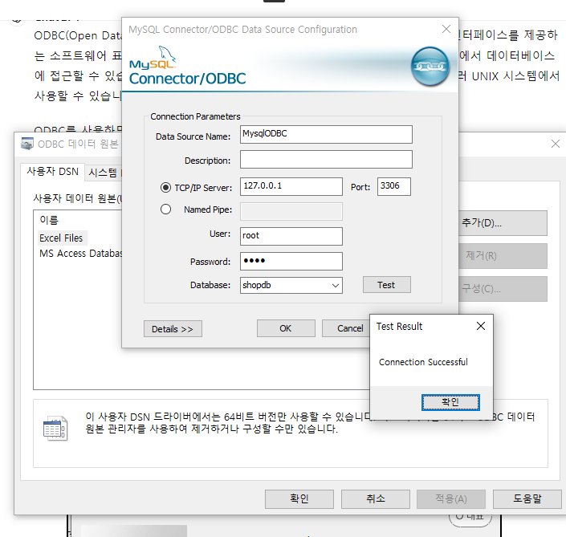
Task: Select Excel Files in data source list
Action: [61, 238]
